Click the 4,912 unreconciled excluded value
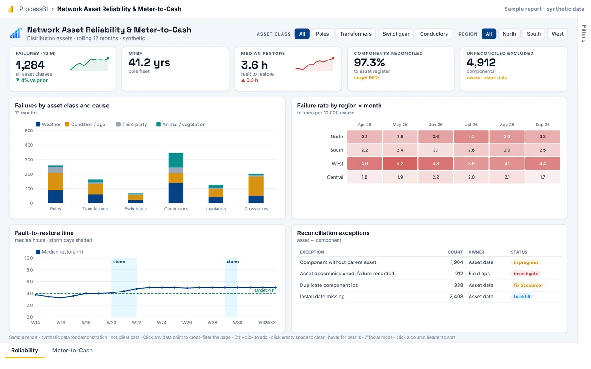 coord(481,62)
